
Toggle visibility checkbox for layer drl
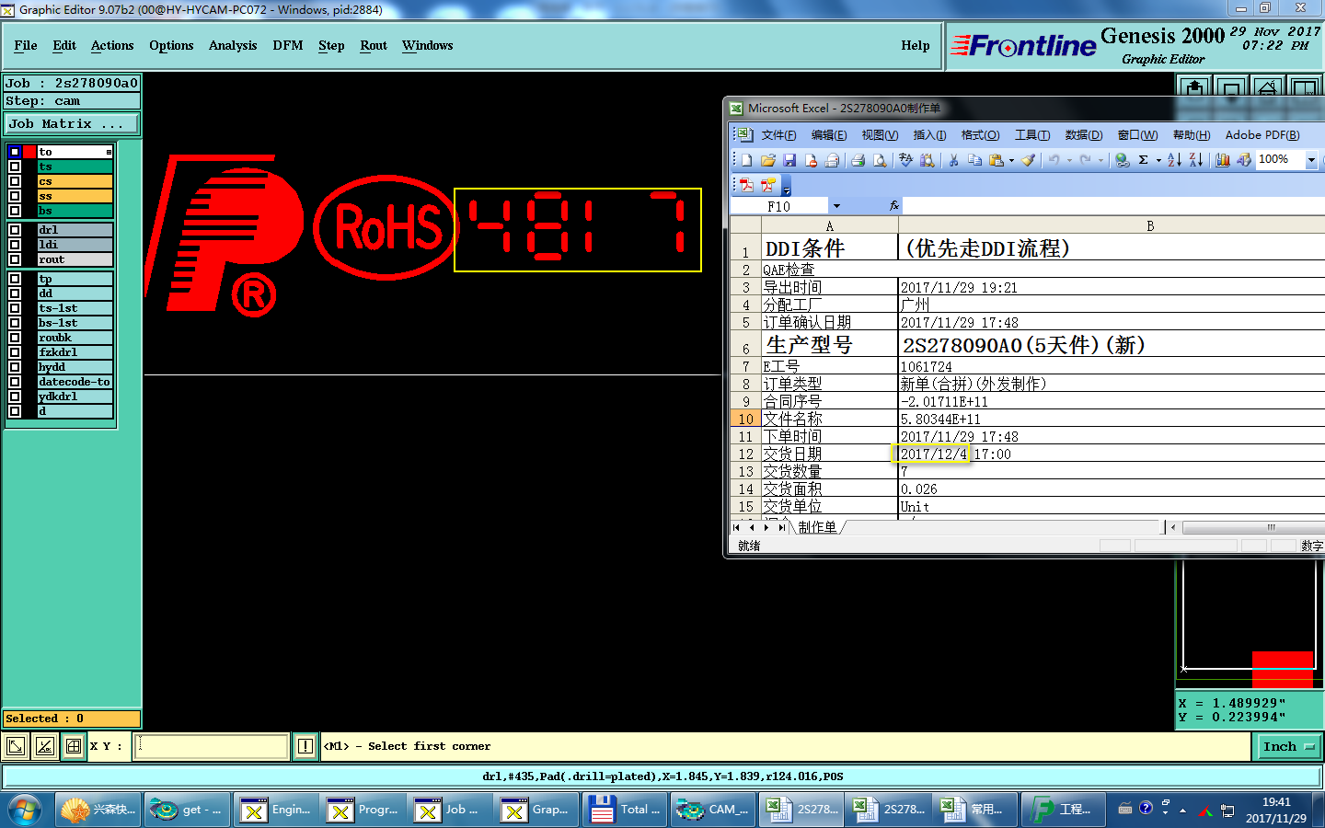click(x=15, y=230)
